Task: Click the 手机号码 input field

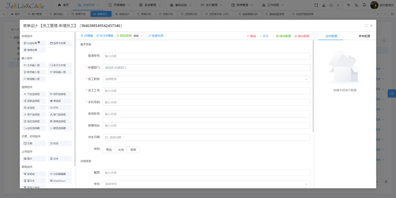Action: coord(206,102)
